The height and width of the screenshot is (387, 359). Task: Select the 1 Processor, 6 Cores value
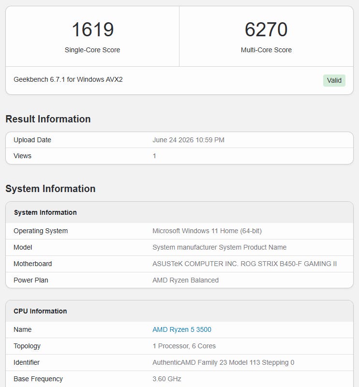click(x=184, y=346)
